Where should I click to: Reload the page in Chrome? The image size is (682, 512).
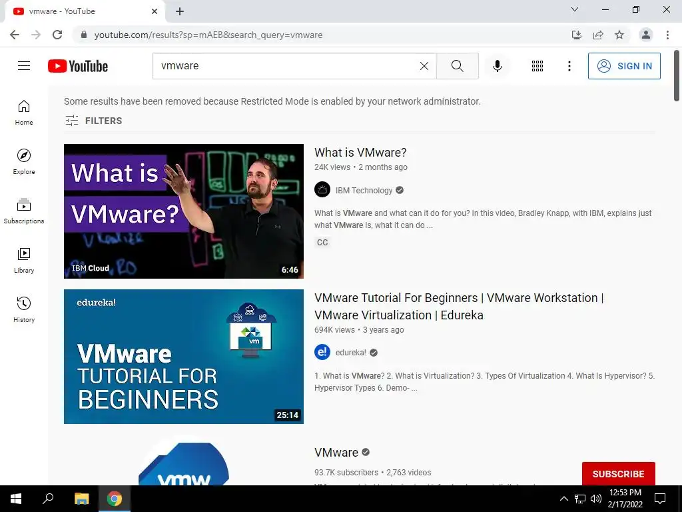click(x=57, y=35)
